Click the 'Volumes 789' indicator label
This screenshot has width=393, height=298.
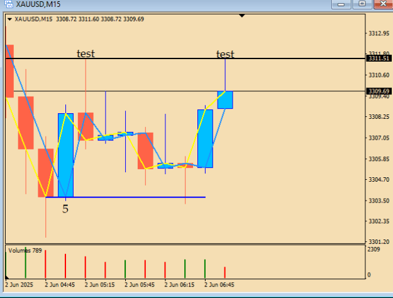[25, 251]
